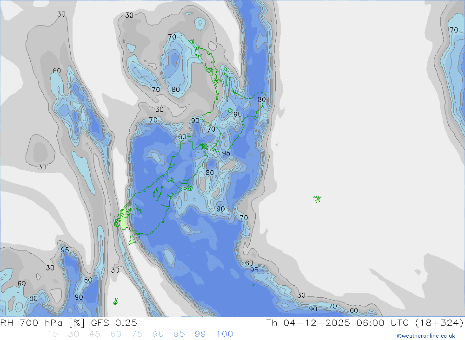Image resolution: width=465 pixels, height=340 pixels.
Task: Click the weatheronline.co.uk copyright link
Action: (425, 336)
